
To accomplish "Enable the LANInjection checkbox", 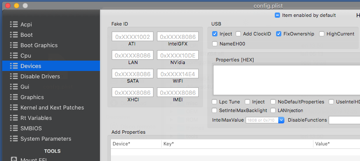I will tap(273, 110).
